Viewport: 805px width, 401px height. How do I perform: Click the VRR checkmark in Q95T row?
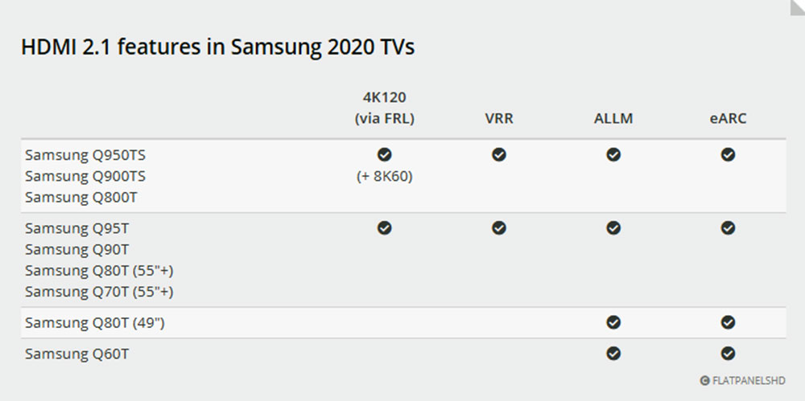[499, 228]
